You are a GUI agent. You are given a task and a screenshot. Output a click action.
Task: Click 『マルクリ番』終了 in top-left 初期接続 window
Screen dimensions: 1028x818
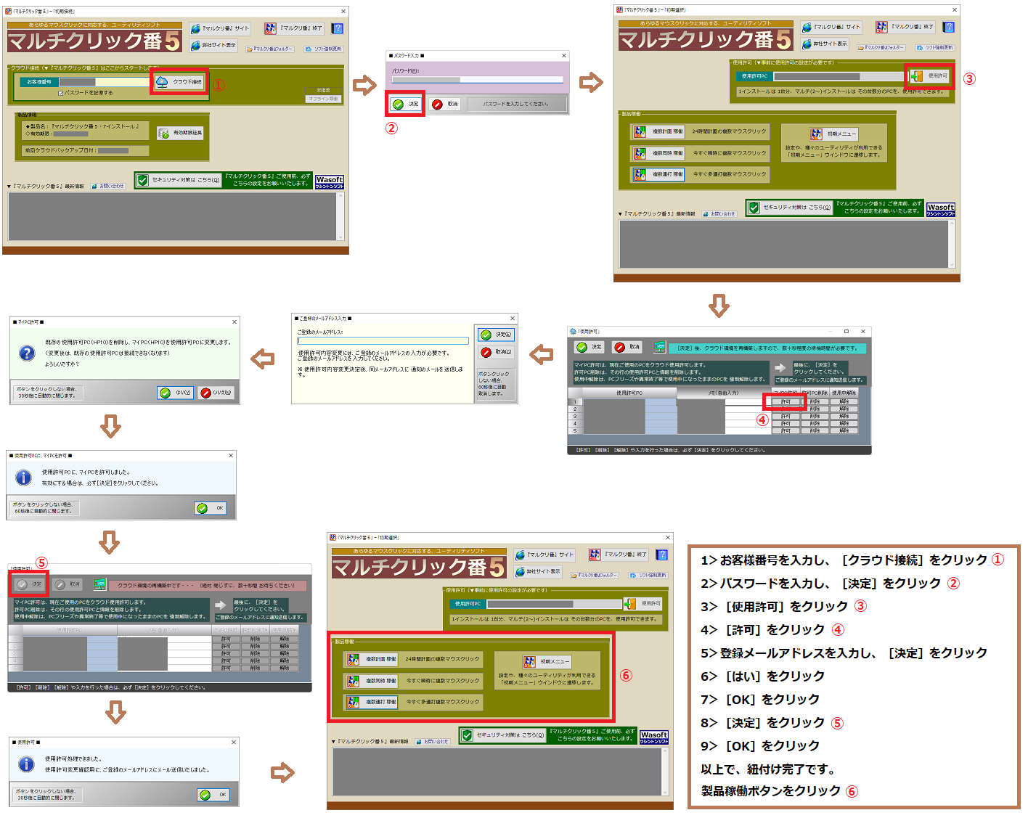[293, 28]
